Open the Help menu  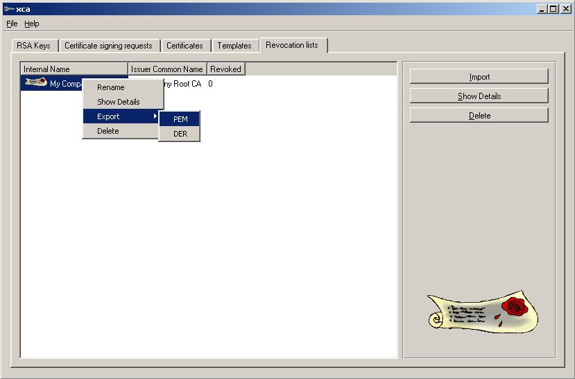[x=32, y=24]
